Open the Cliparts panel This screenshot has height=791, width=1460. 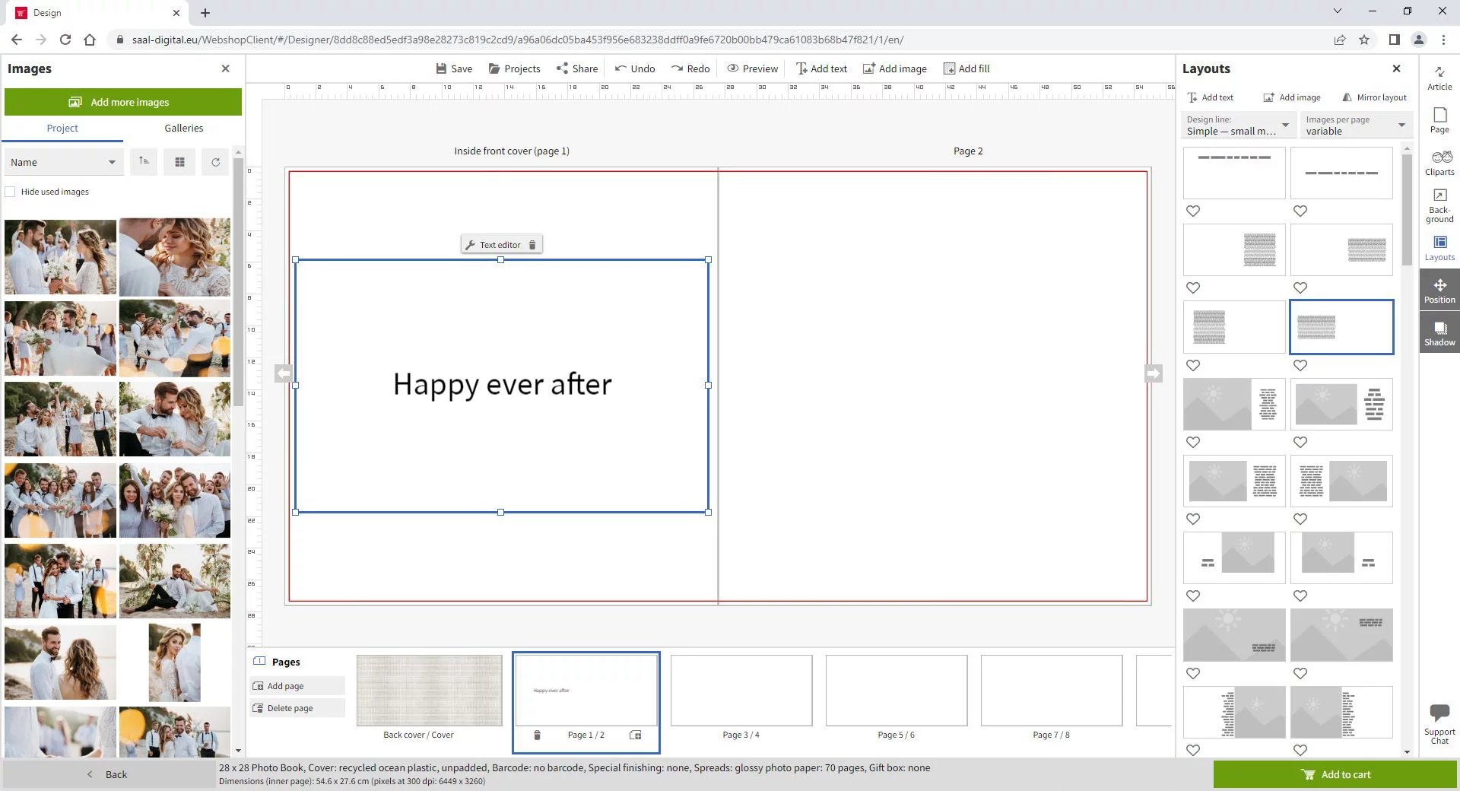click(x=1439, y=163)
